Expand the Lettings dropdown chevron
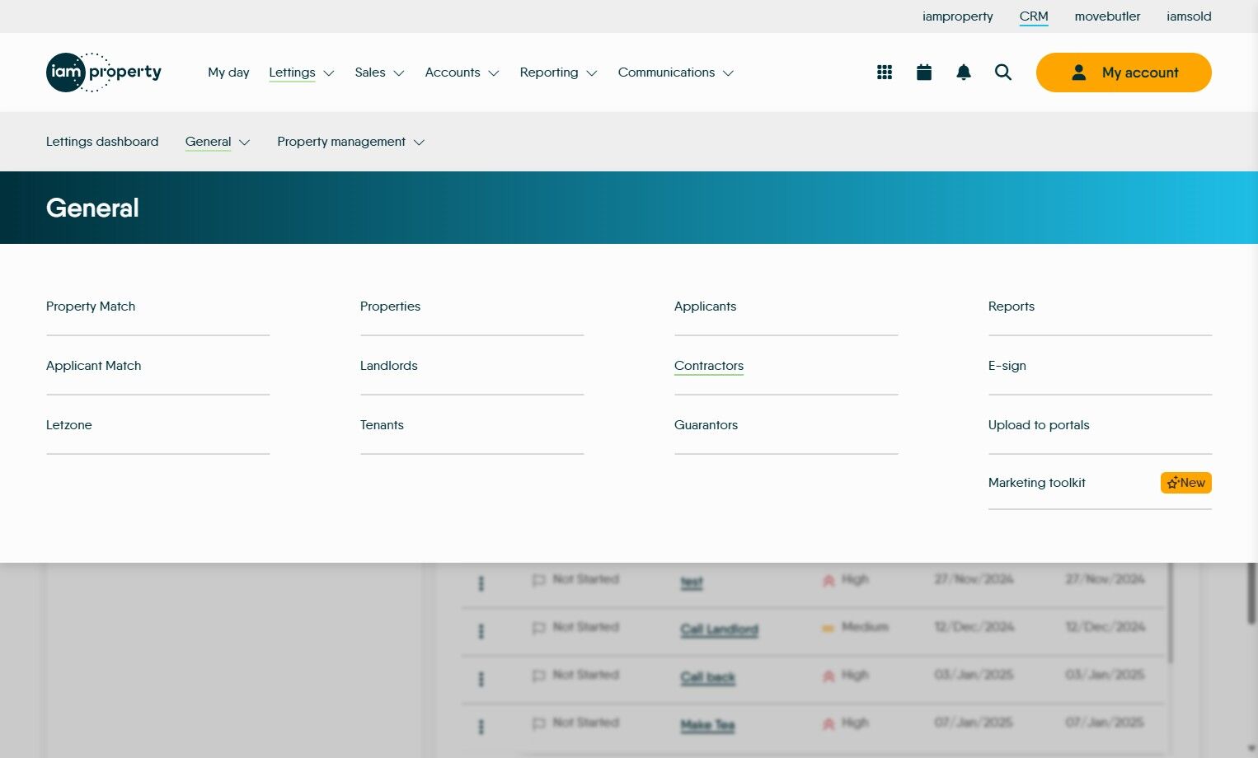Image resolution: width=1258 pixels, height=758 pixels. coord(329,73)
